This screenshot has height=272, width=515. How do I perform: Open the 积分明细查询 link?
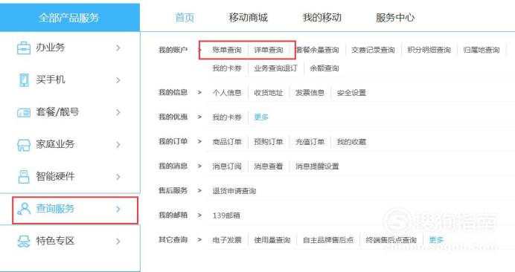click(x=429, y=50)
